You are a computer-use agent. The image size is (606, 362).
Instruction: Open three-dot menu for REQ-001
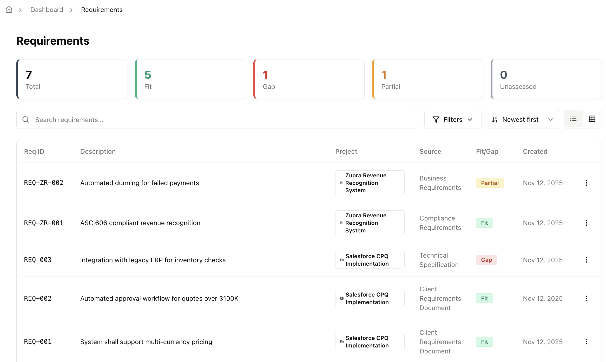click(586, 342)
